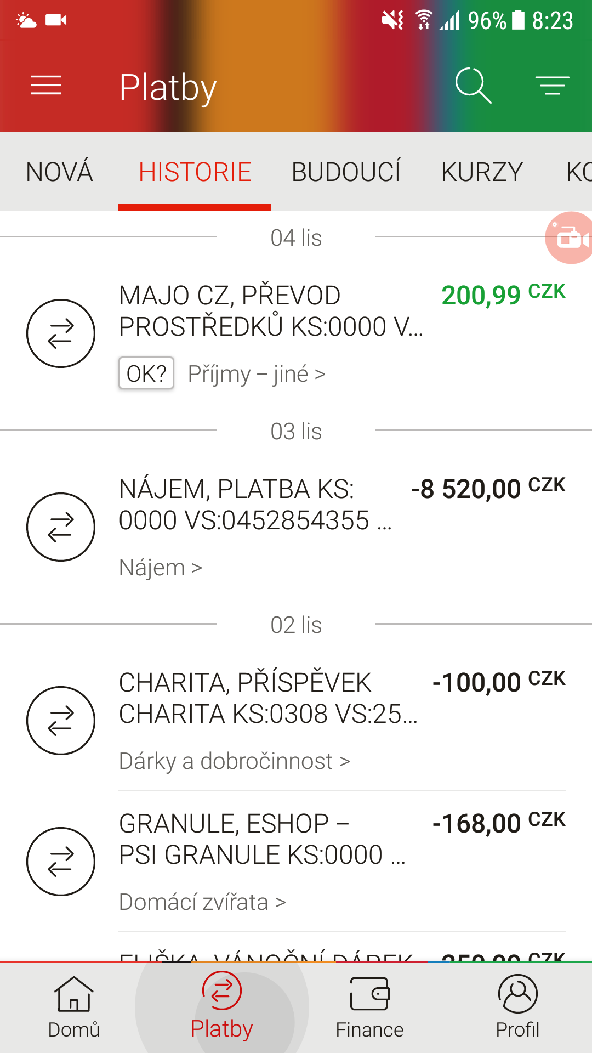Expand the Domácí zvířata category
This screenshot has width=592, height=1053.
tap(202, 902)
